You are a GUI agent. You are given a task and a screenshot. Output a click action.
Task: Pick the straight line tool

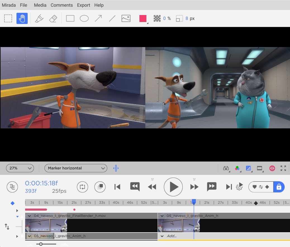click(112, 18)
